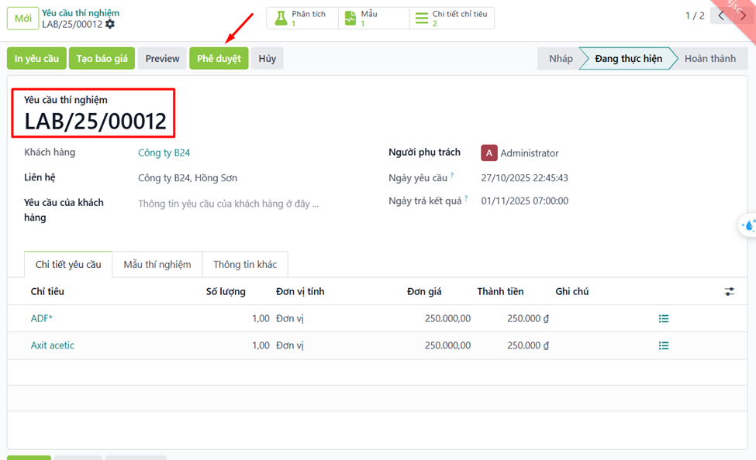Switch to Mẫu thí nghiệm tab

click(x=157, y=264)
